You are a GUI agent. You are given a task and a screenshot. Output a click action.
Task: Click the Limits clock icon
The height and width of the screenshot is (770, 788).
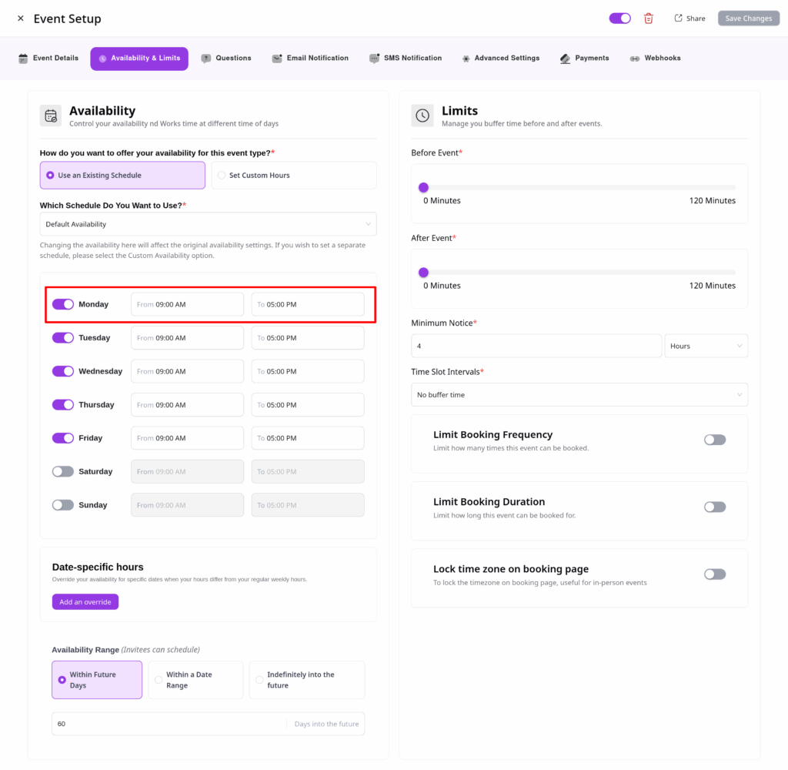[422, 115]
